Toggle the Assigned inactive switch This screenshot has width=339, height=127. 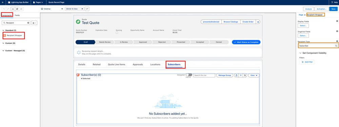point(189,75)
